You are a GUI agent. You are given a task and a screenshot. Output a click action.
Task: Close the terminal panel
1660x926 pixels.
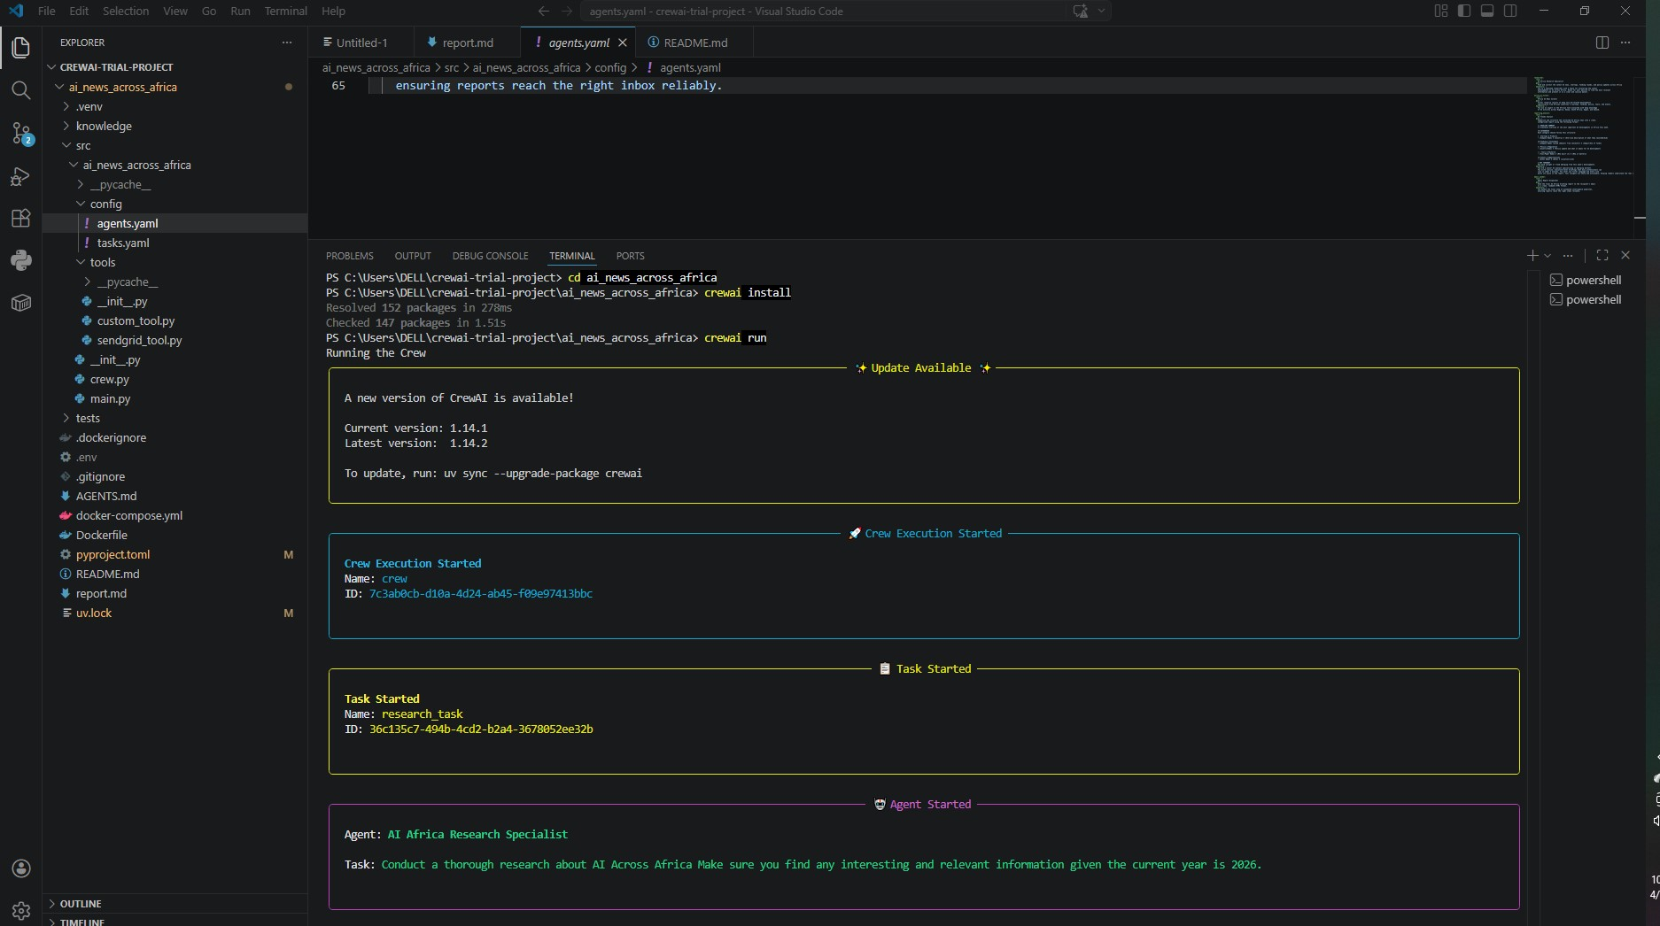1625,255
